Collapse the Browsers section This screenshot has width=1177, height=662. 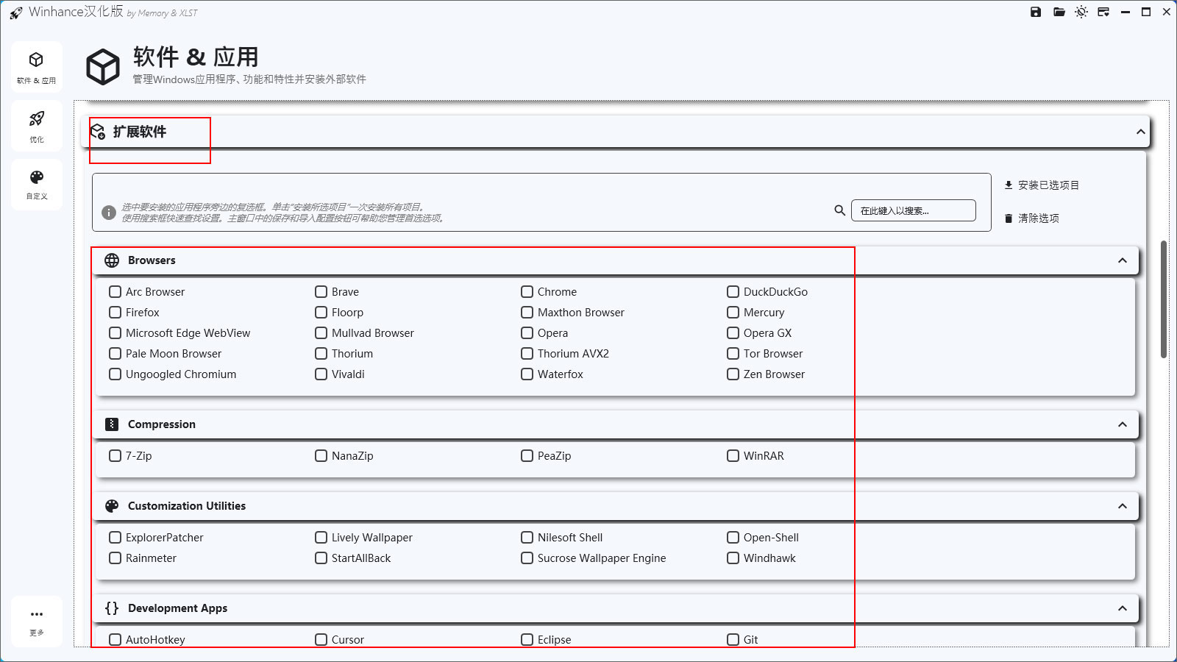[x=1123, y=260]
